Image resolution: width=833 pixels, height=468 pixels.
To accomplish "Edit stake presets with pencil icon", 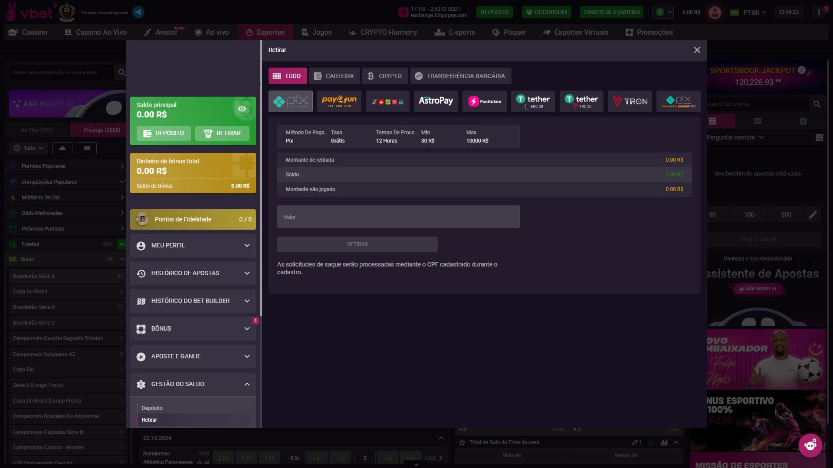I will [813, 214].
